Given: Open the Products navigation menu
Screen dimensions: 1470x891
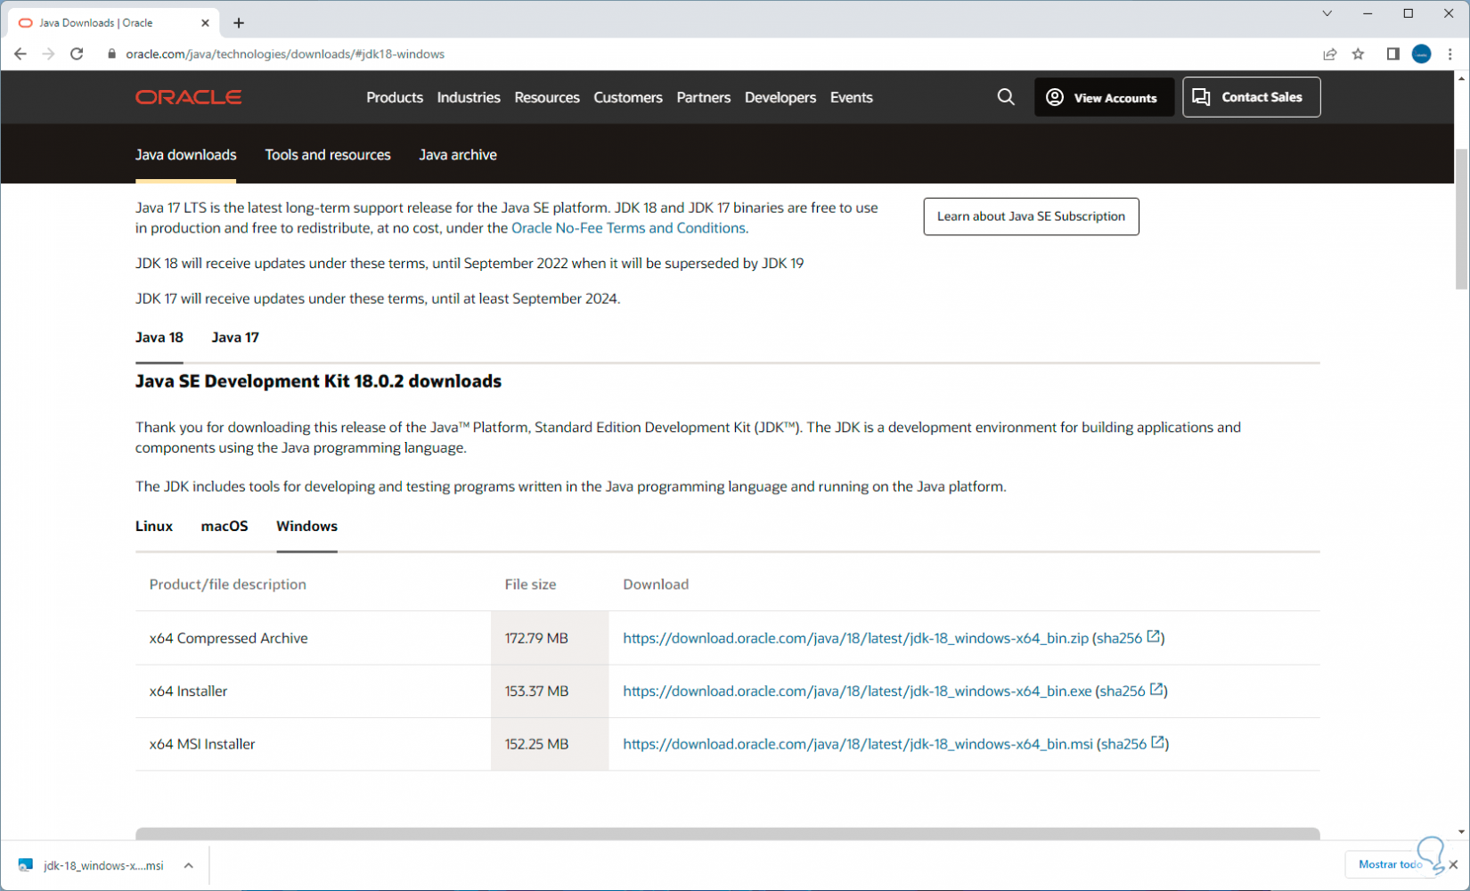Looking at the screenshot, I should (395, 97).
